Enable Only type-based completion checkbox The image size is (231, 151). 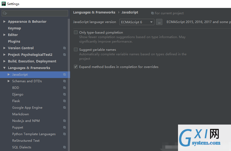pos(76,32)
